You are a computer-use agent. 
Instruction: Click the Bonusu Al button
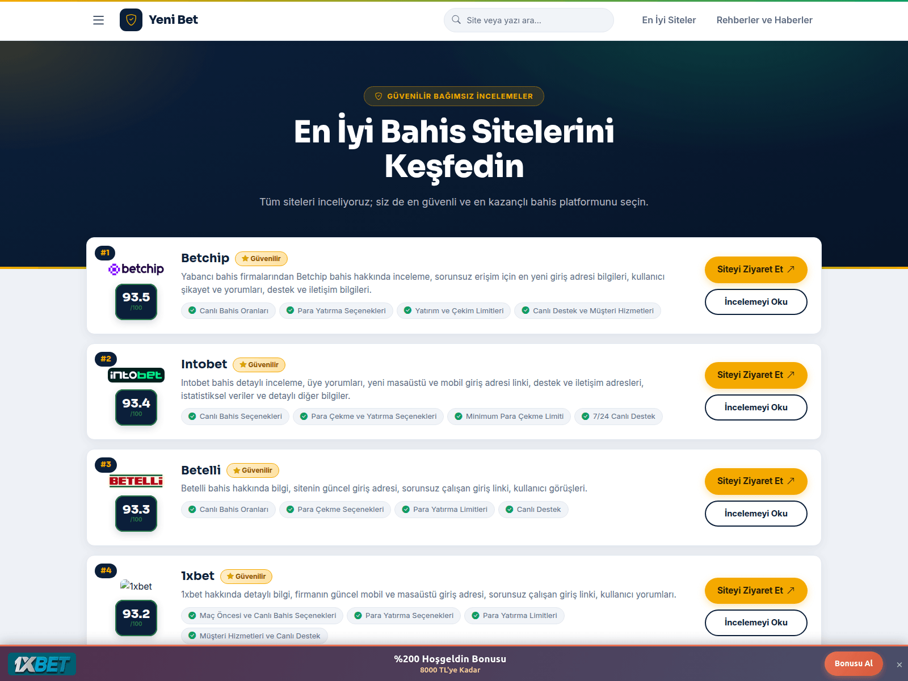click(x=854, y=663)
